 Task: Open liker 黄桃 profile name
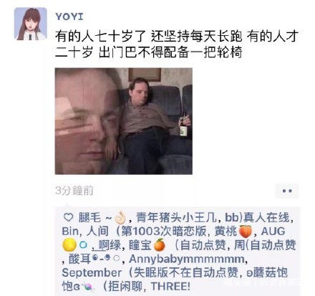click(226, 231)
